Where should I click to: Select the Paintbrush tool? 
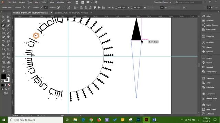8,33
